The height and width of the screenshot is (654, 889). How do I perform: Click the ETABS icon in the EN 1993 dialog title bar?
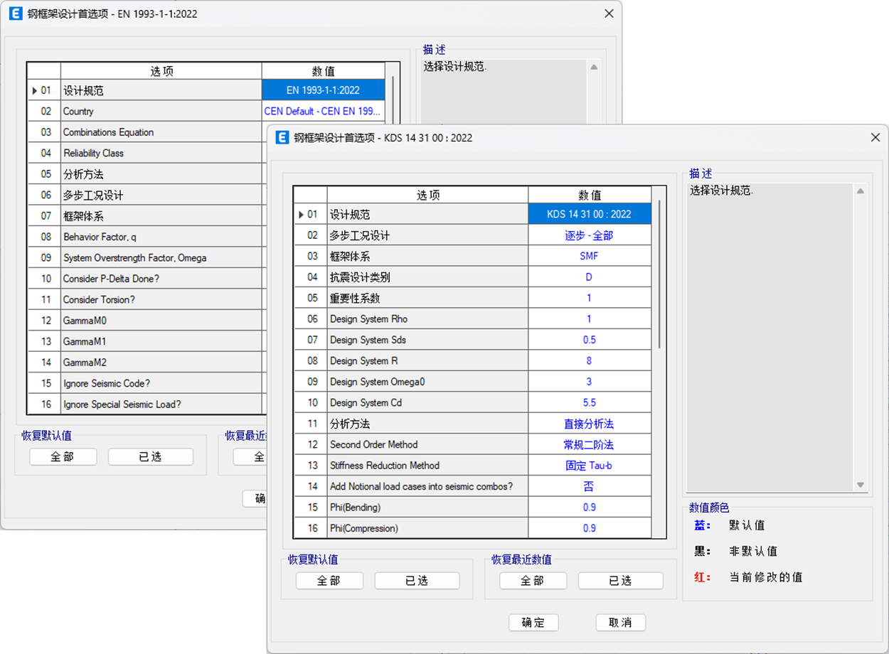[x=16, y=14]
